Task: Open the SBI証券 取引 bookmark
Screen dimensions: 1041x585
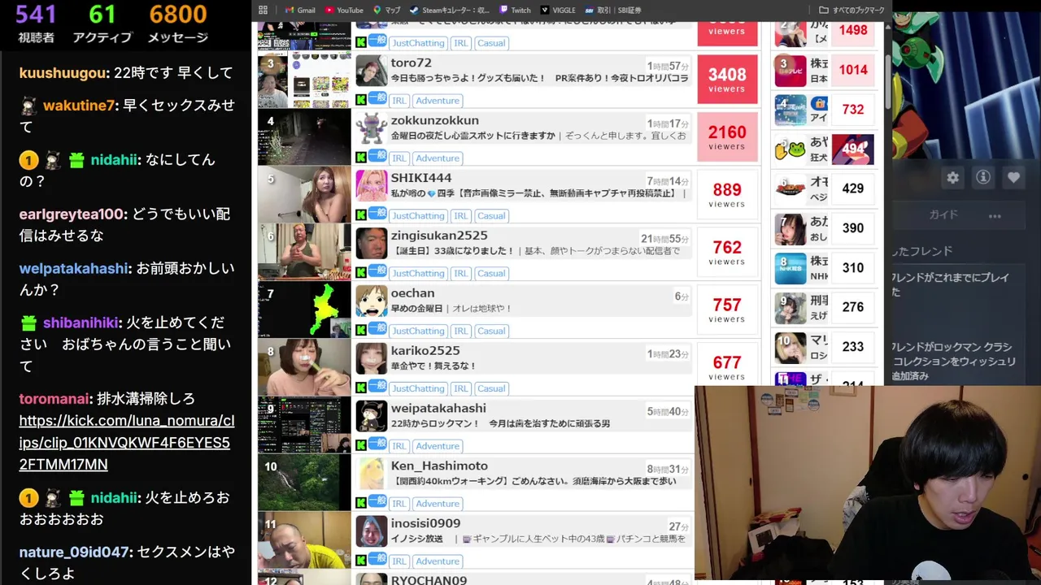Action: tap(612, 10)
